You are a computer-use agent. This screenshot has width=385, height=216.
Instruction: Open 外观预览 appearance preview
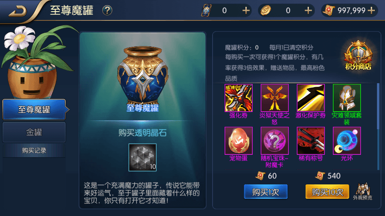coord(363,191)
